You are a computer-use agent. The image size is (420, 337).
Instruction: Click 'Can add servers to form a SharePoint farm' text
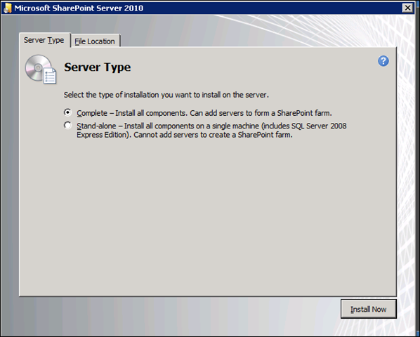(x=261, y=113)
